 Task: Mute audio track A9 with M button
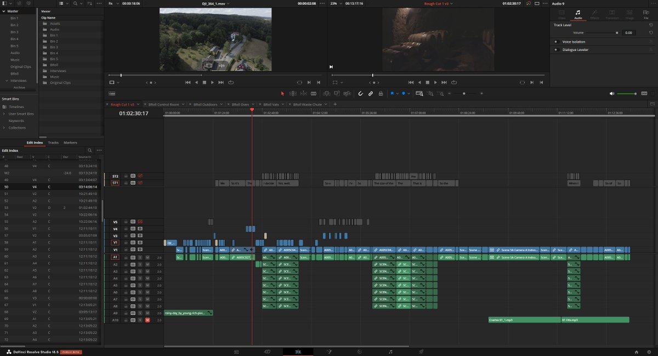(147, 313)
